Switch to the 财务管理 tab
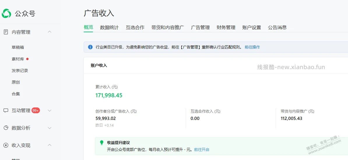The width and height of the screenshot is (348, 160). [226, 27]
